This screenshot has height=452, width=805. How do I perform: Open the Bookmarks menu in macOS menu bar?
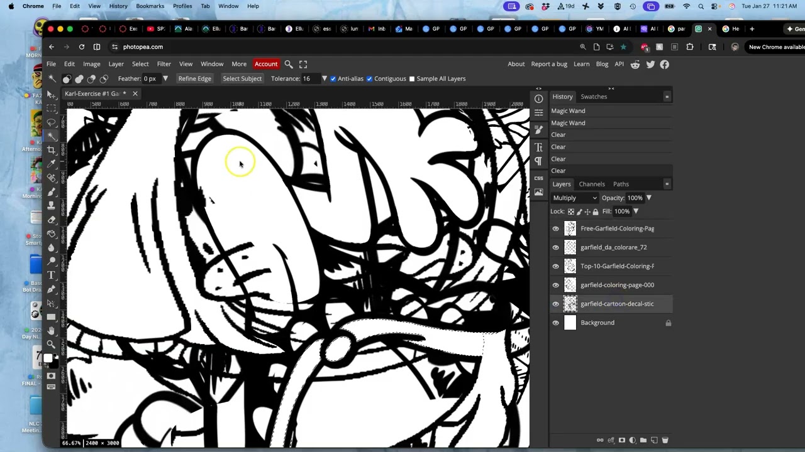pyautogui.click(x=150, y=6)
